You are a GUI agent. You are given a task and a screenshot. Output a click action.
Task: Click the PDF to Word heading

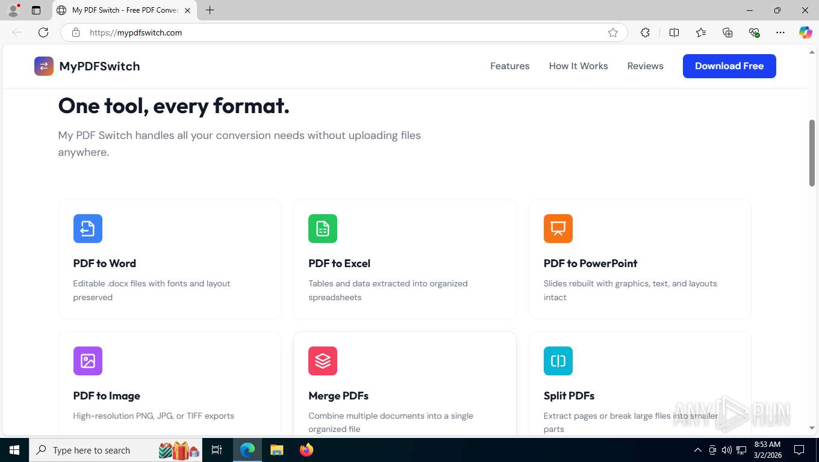(105, 263)
